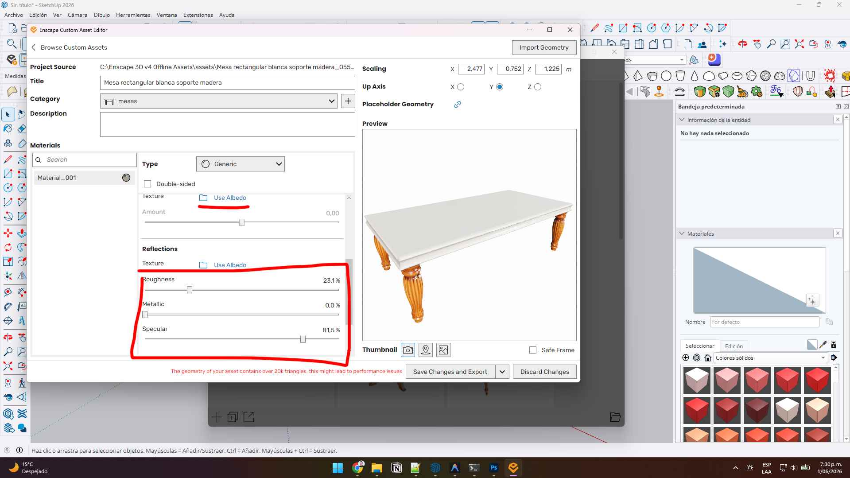Screen dimensions: 850x478
Task: Click the Import Geometry button
Action: [x=544, y=47]
